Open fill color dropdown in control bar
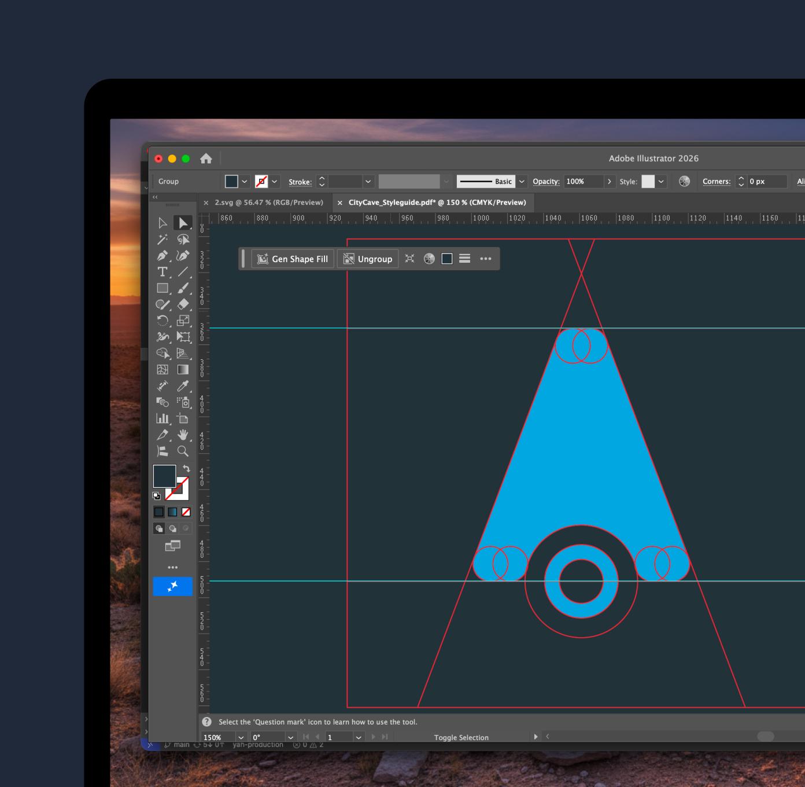 245,182
